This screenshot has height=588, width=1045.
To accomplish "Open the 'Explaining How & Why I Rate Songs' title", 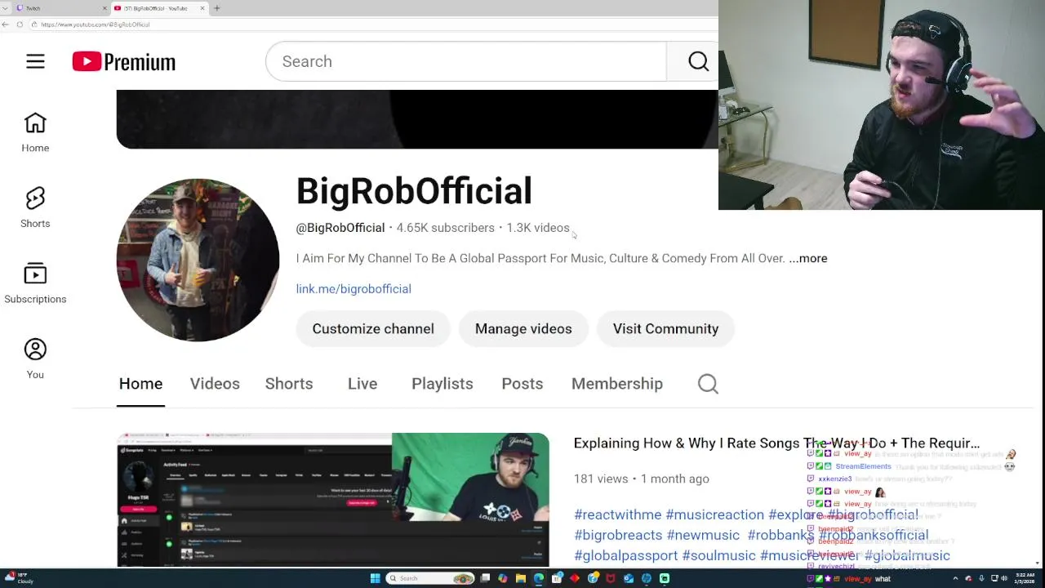I will click(776, 443).
